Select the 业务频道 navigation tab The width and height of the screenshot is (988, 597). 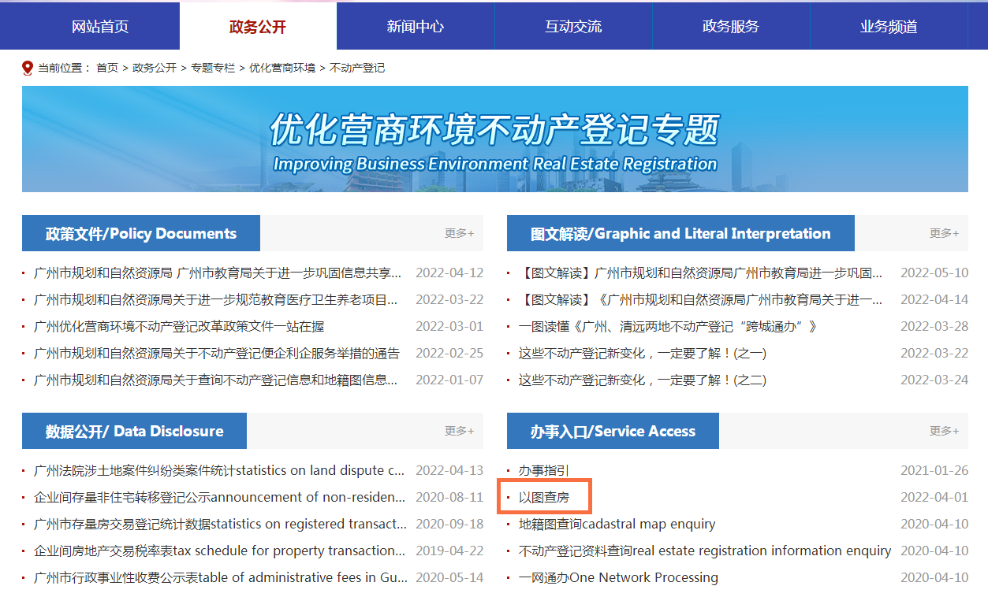pyautogui.click(x=889, y=26)
